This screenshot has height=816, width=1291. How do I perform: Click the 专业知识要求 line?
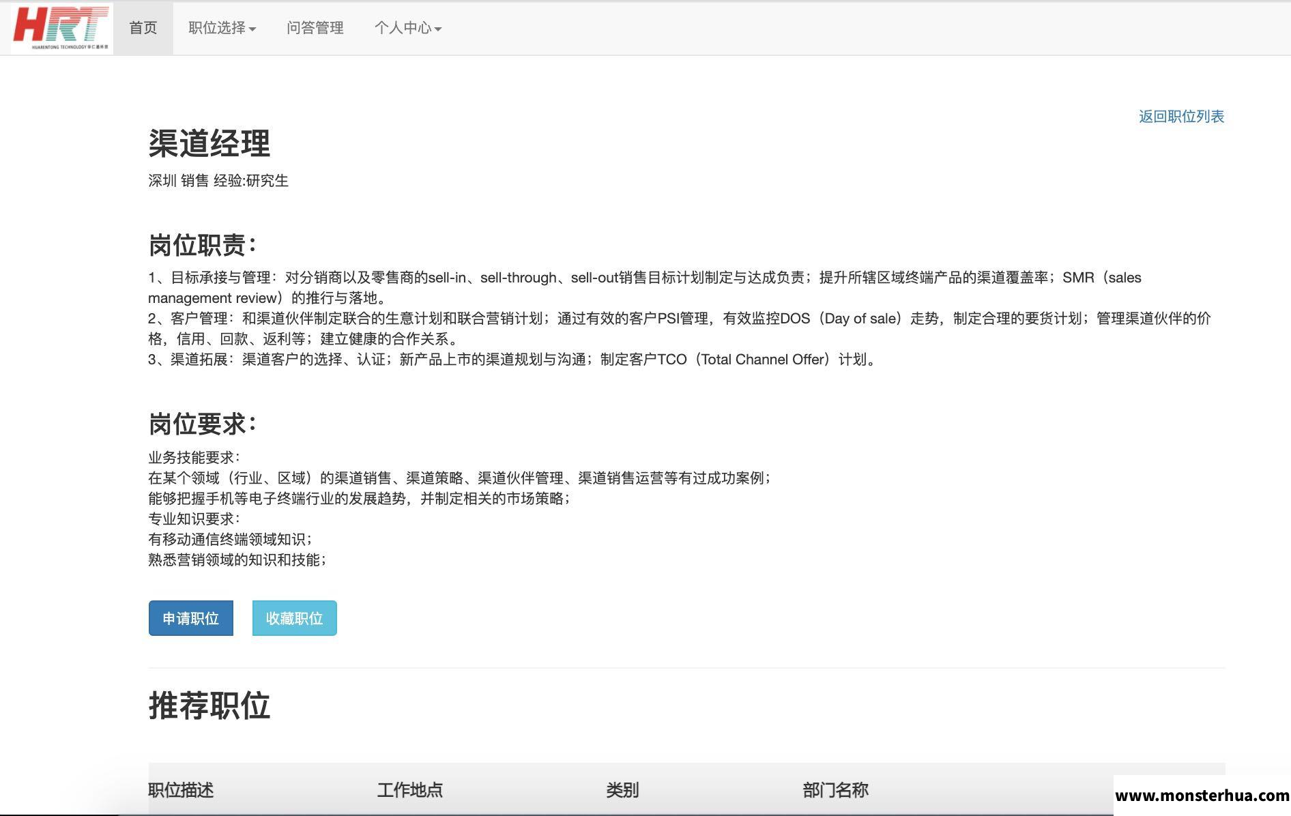click(x=194, y=519)
